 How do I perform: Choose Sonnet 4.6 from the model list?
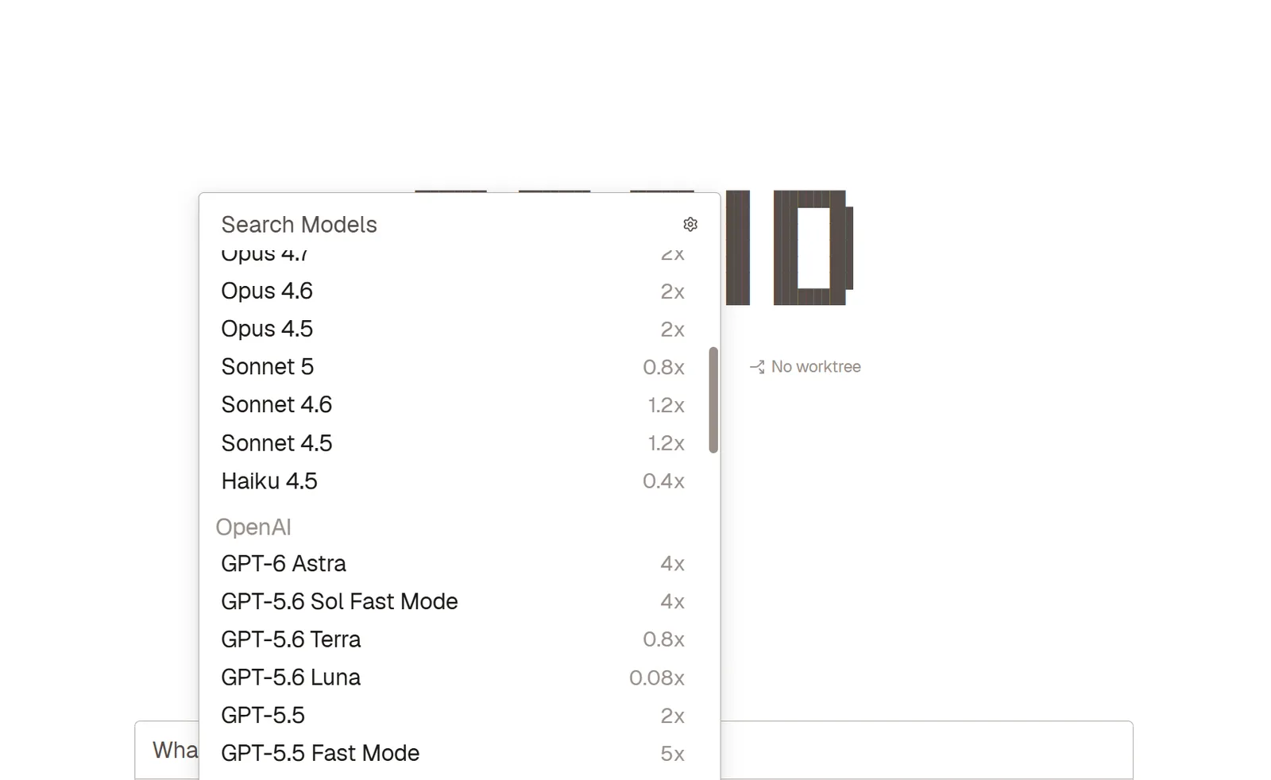point(453,405)
